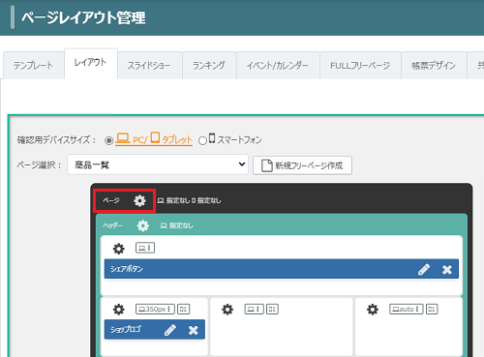
Task: Click smartphone badge in the middle column
Action: pos(272,310)
